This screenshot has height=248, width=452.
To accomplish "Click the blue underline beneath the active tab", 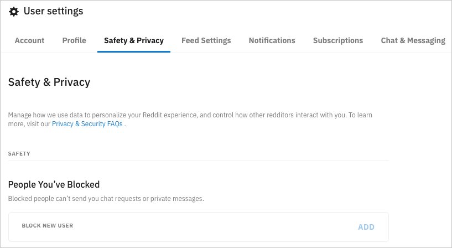I will coord(134,51).
